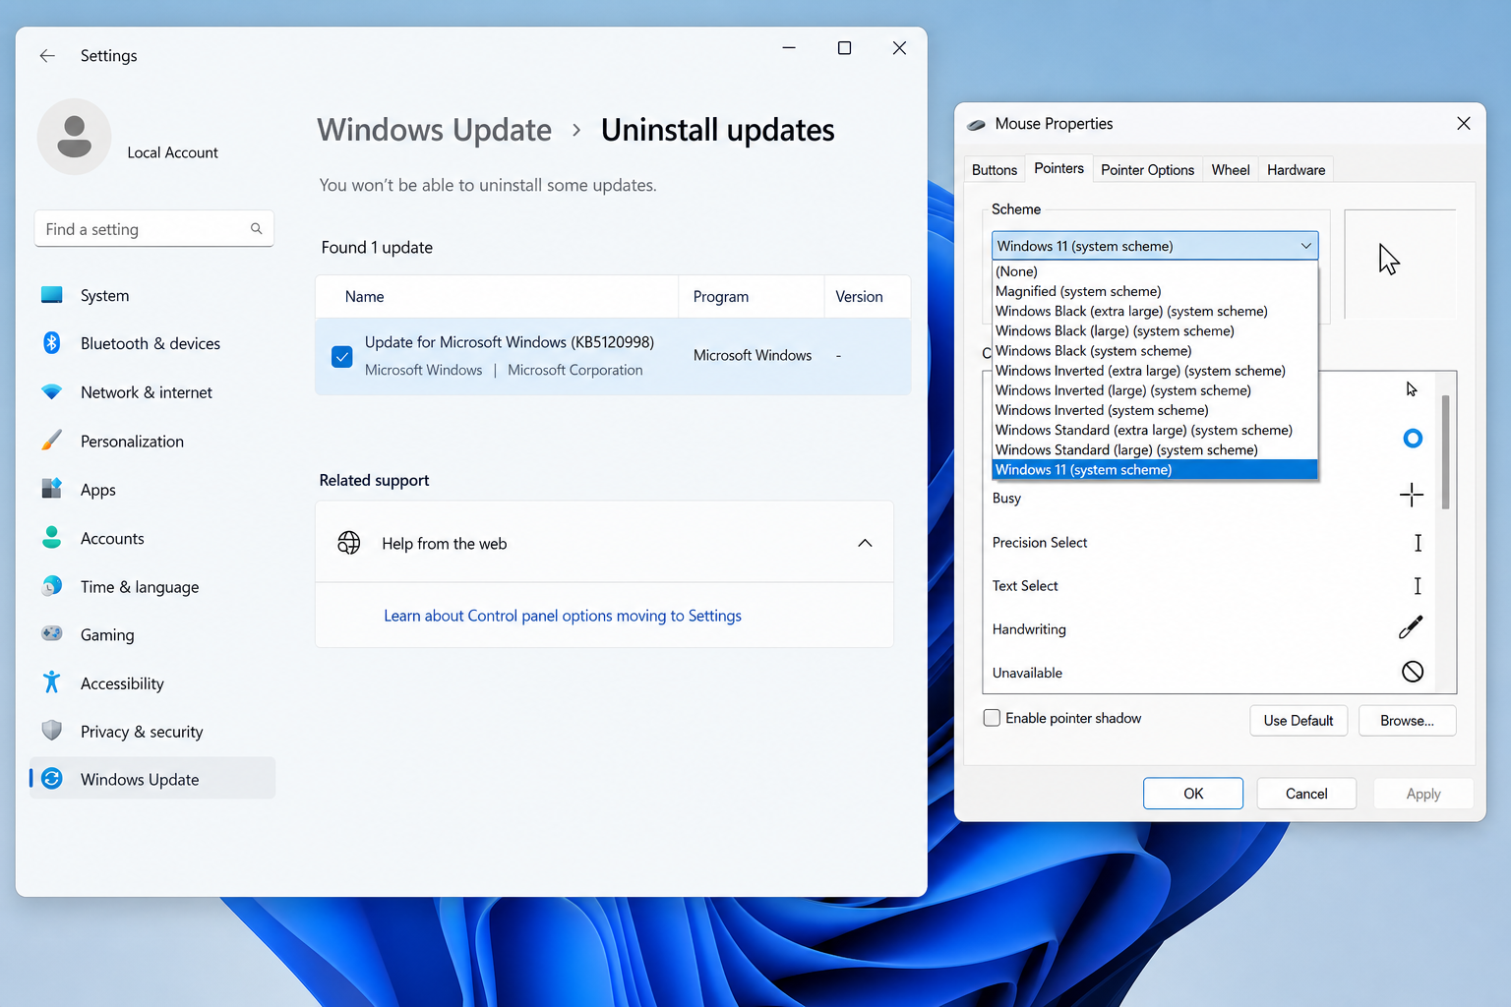Uncheck the KB5120998 update checkbox
Image resolution: width=1511 pixels, height=1007 pixels.
[342, 356]
